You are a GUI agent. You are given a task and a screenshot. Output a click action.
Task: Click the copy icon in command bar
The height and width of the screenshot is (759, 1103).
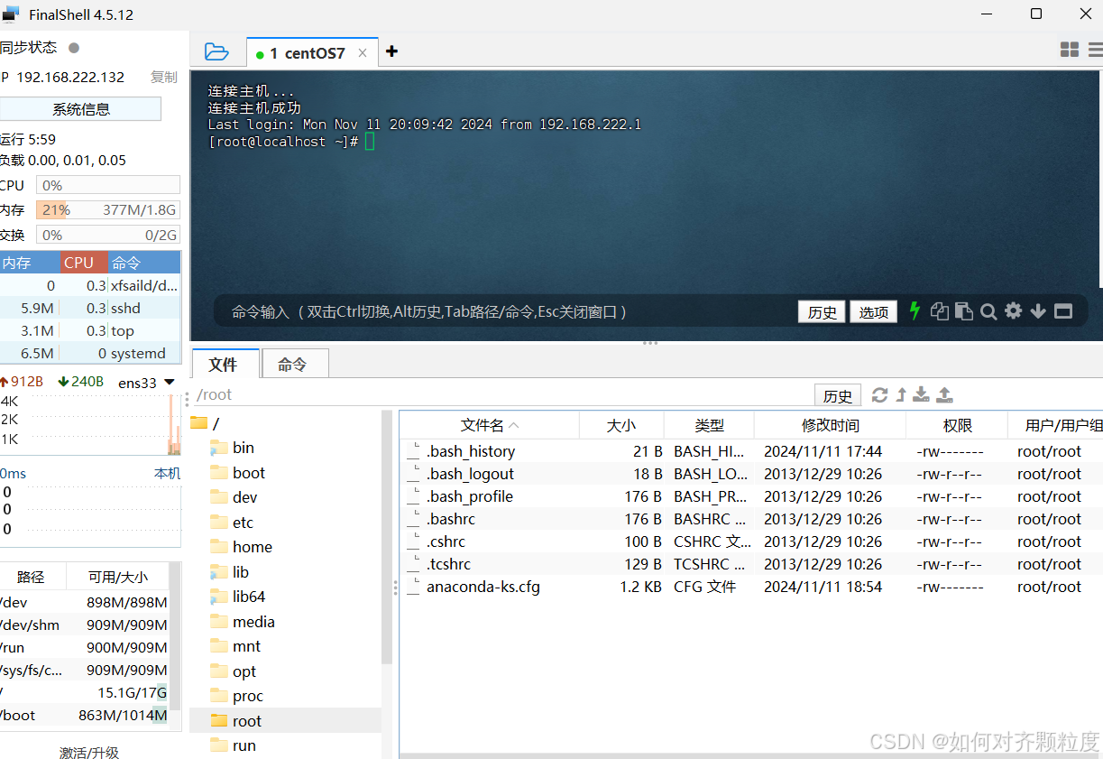pyautogui.click(x=940, y=311)
